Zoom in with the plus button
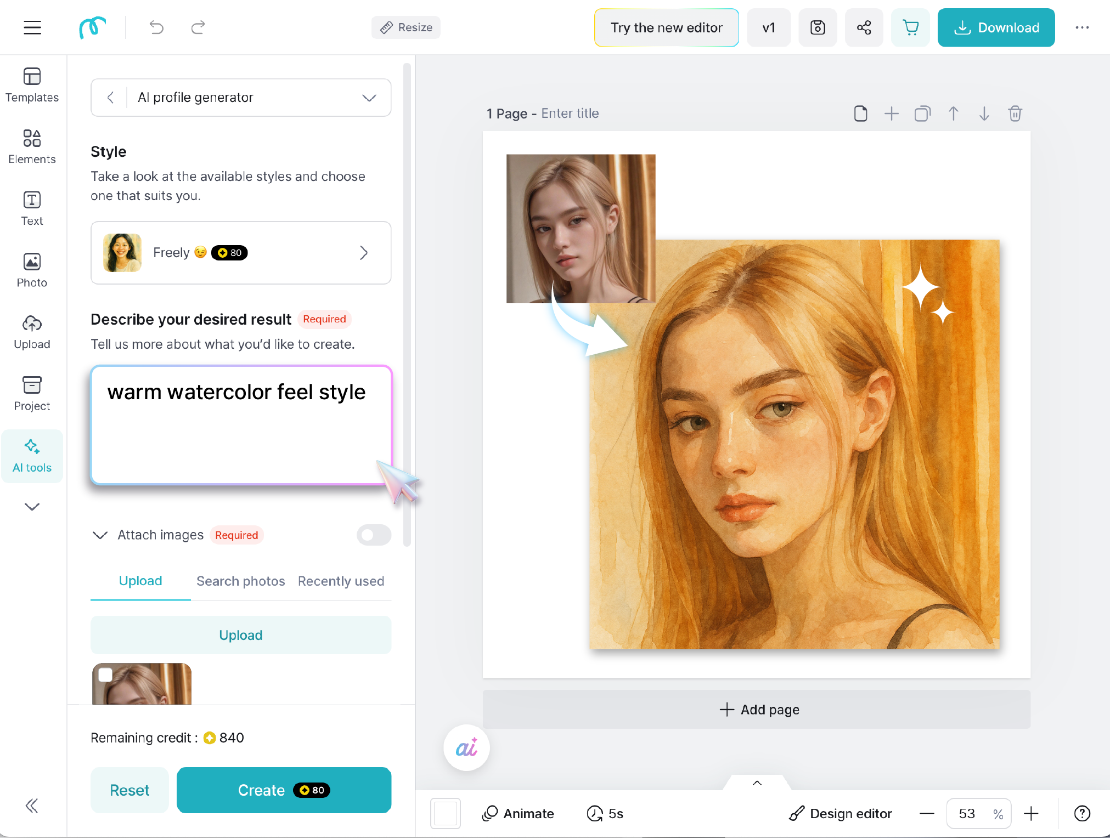 (x=1032, y=814)
